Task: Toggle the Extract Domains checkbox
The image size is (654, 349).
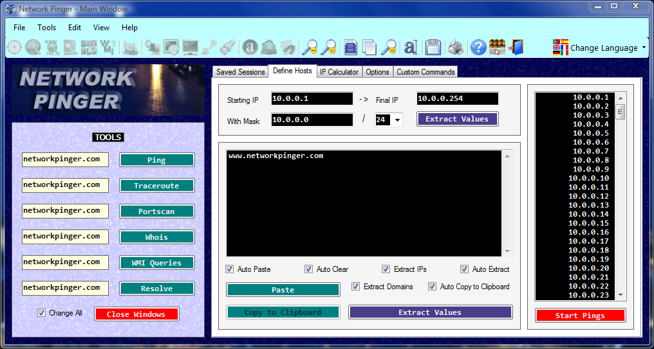Action: [355, 287]
